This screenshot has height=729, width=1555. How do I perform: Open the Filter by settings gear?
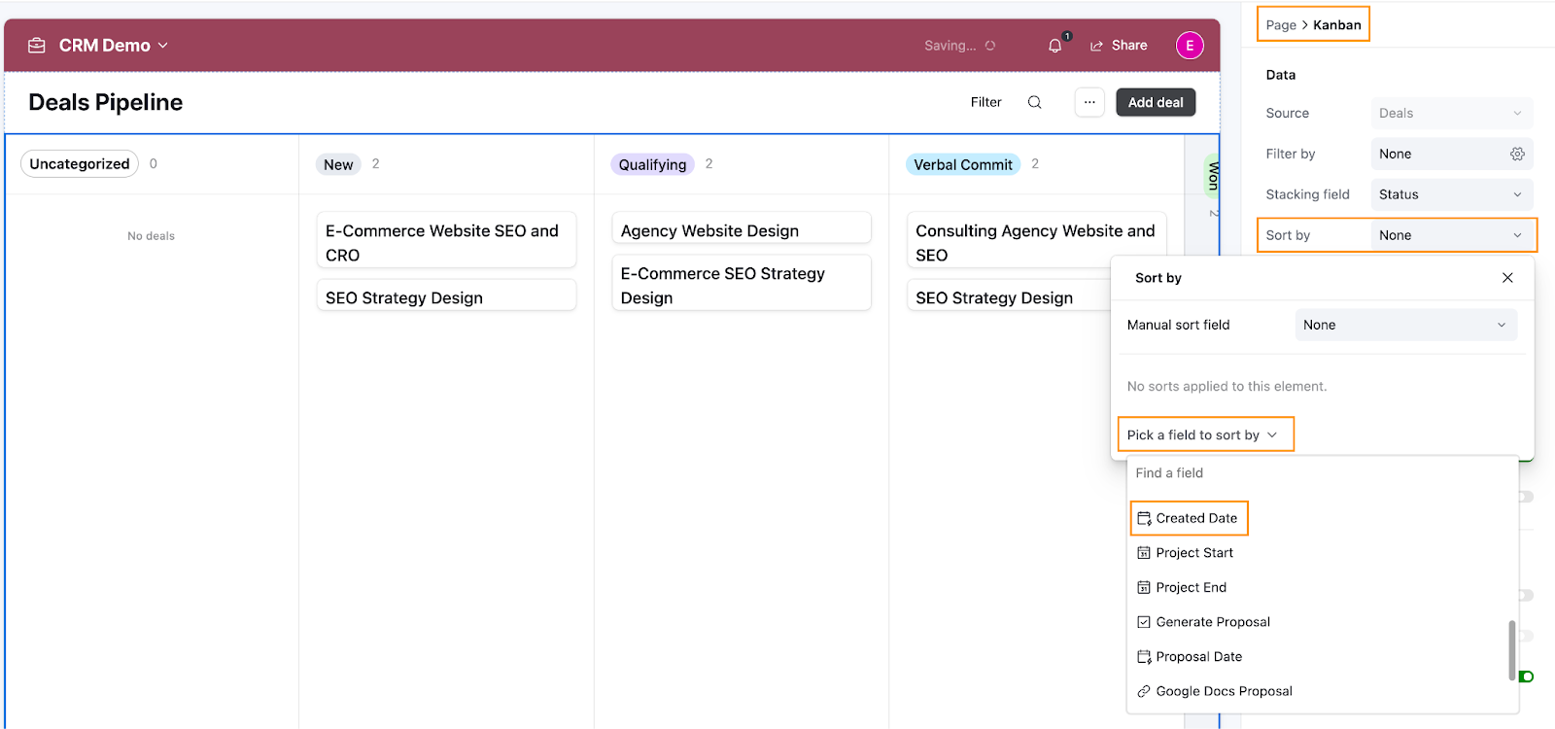[1517, 154]
